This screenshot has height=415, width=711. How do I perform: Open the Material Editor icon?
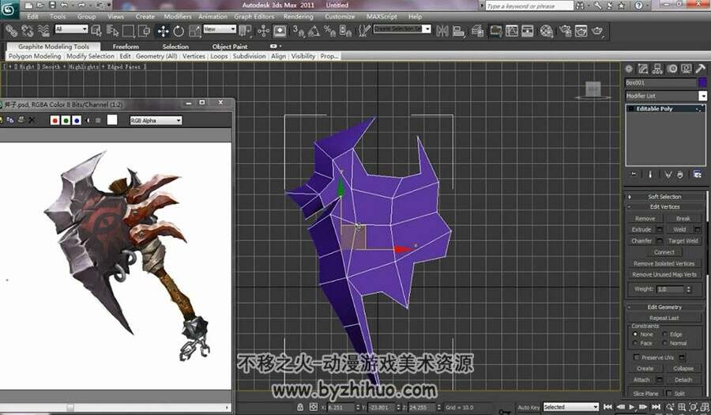point(547,31)
